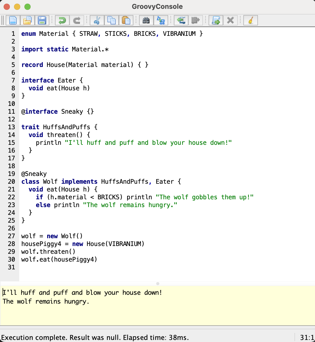Open Find with the binoculars icon
Image resolution: width=315 pixels, height=342 pixels.
[146, 20]
